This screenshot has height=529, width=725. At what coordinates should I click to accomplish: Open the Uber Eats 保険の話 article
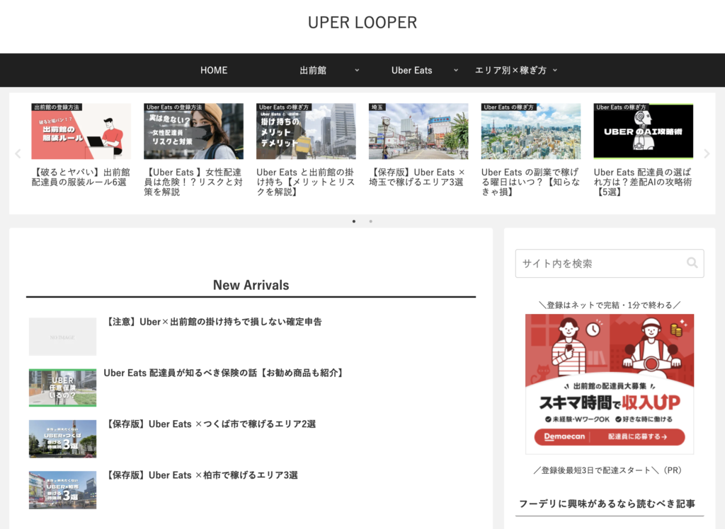223,373
